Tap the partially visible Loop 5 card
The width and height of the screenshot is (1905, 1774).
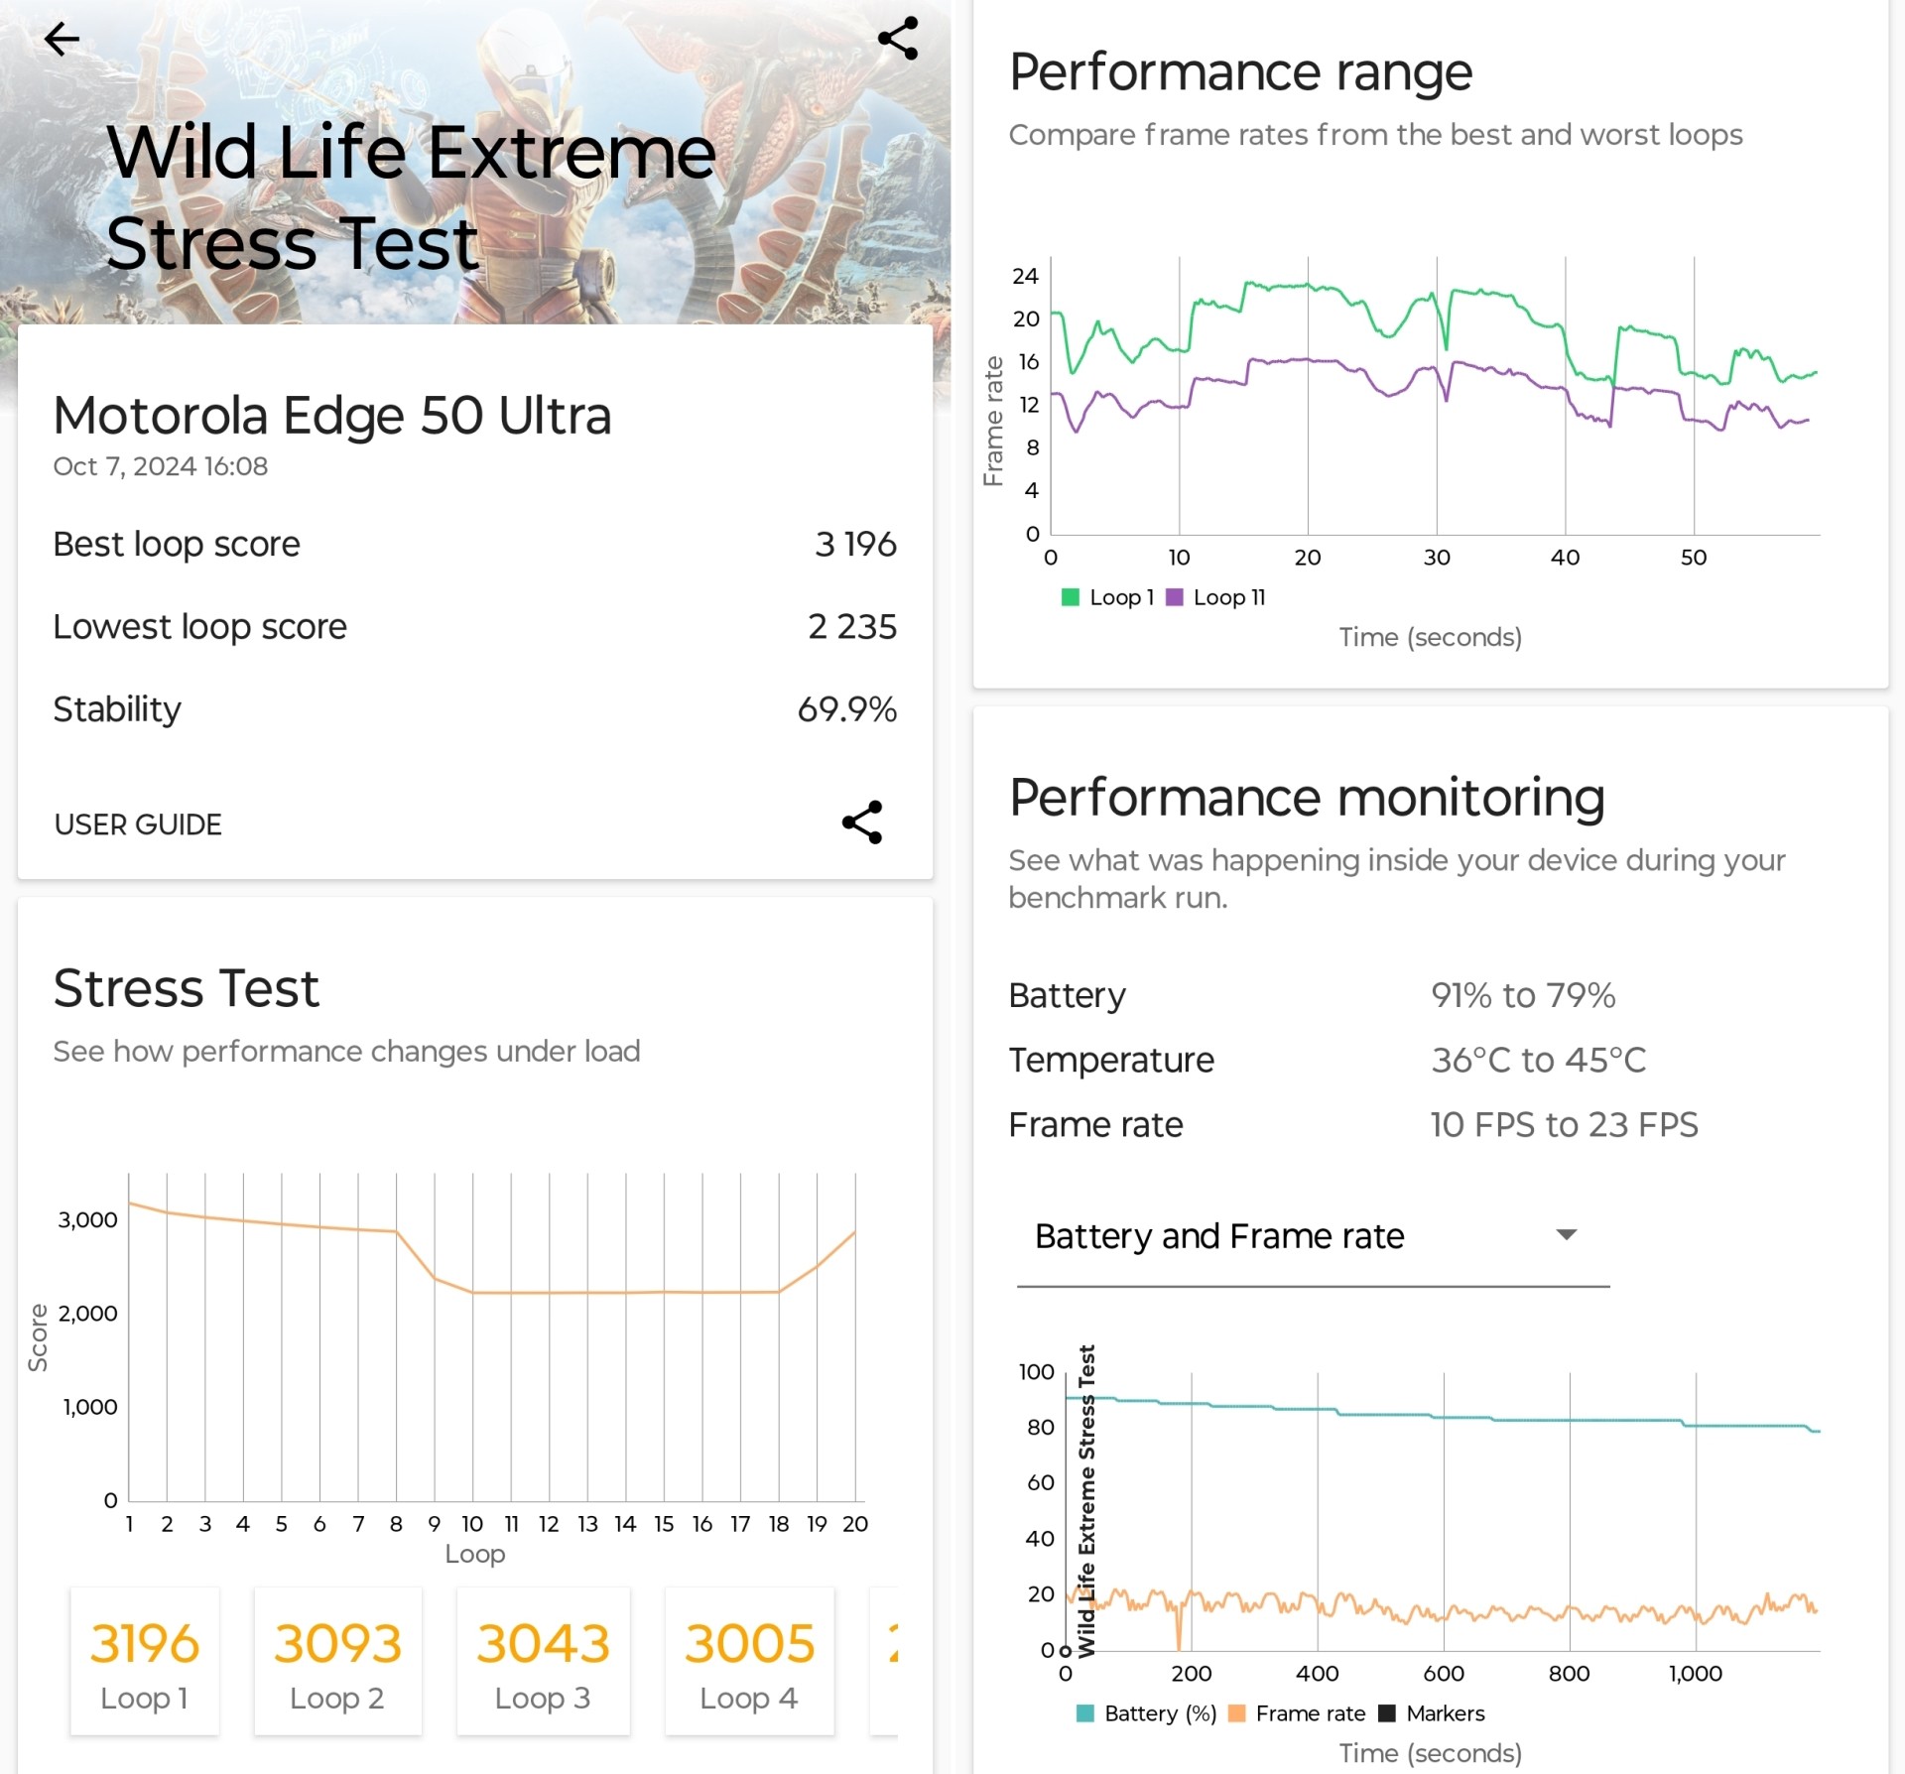click(x=886, y=1662)
